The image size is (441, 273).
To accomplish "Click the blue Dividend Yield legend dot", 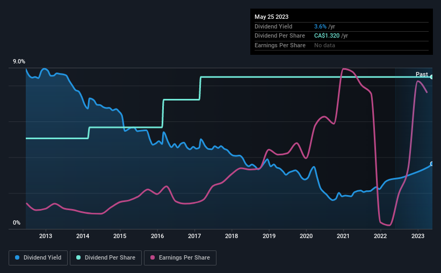I will click(17, 257).
